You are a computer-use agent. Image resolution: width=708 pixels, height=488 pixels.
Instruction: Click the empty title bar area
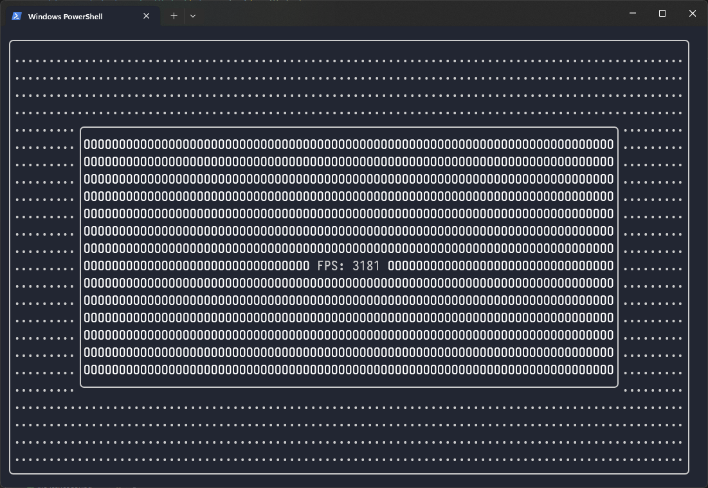click(412, 14)
